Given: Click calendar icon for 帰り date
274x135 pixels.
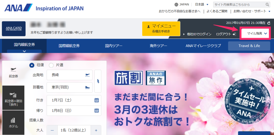Looking at the screenshot, I should tap(97, 111).
